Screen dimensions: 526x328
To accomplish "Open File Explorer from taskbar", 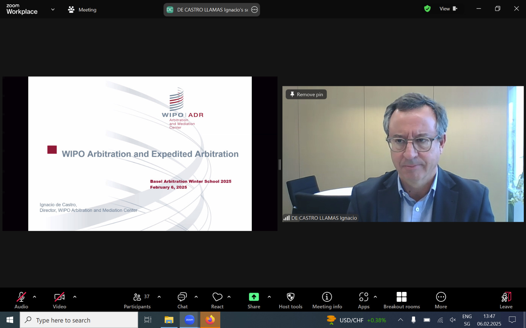I will pyautogui.click(x=169, y=320).
